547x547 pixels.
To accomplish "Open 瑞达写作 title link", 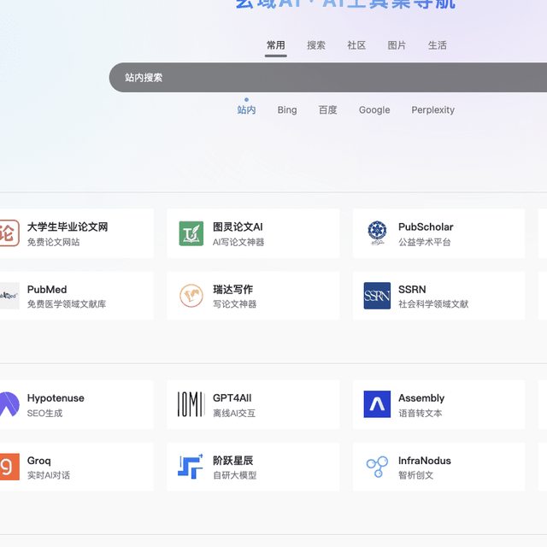I will (x=232, y=290).
